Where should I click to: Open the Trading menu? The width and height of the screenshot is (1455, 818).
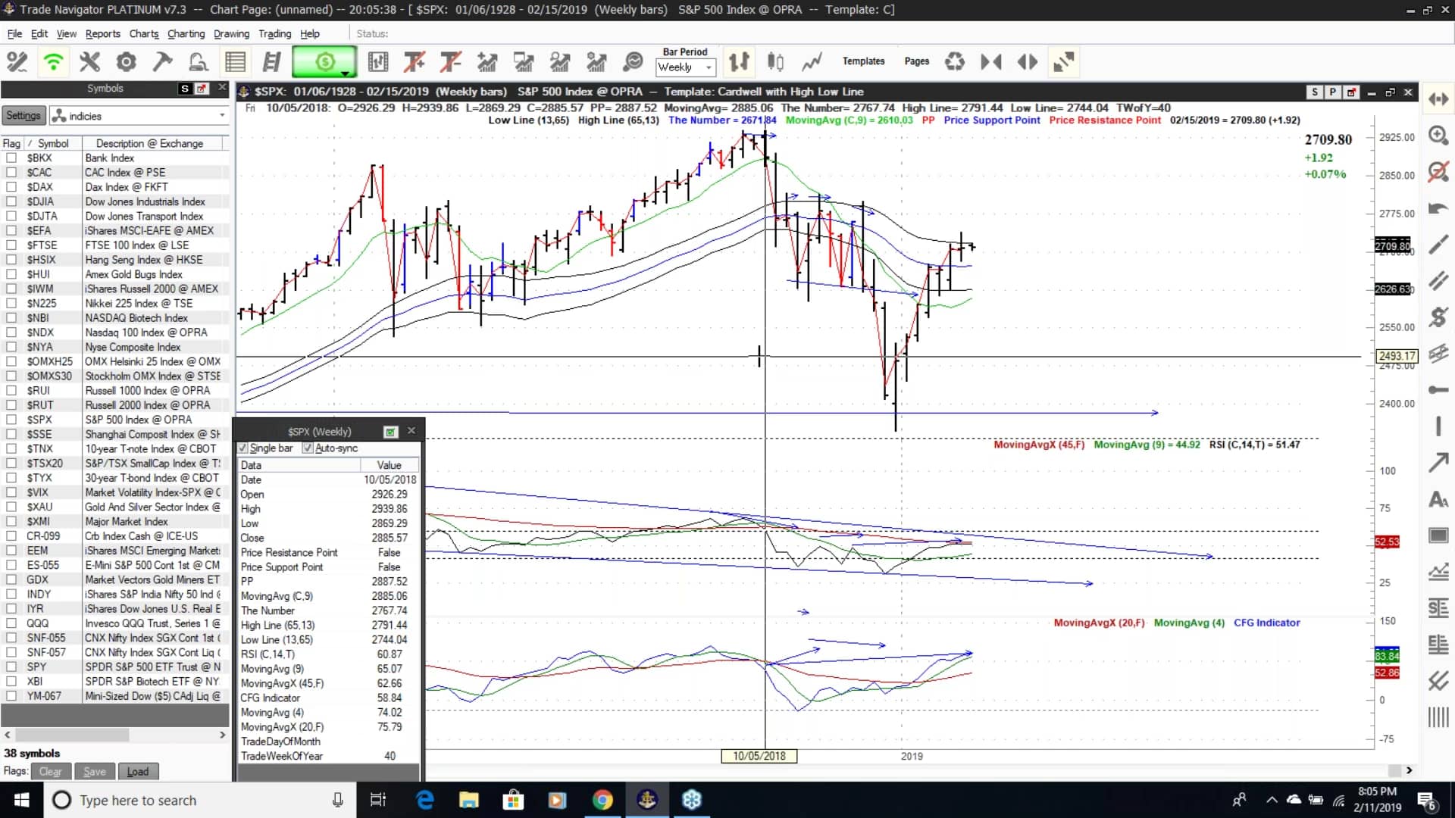point(274,33)
